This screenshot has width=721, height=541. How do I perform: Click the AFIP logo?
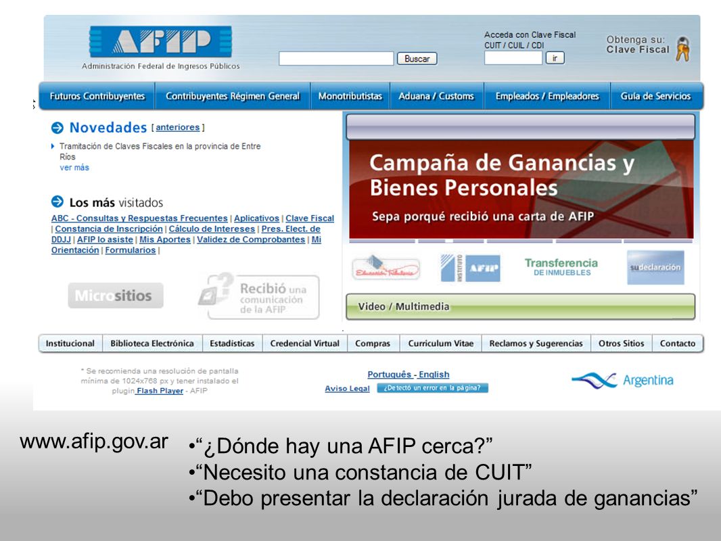160,41
